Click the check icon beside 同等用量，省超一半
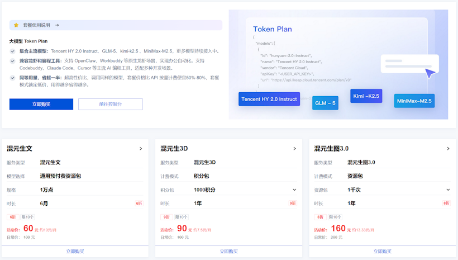The height and width of the screenshot is (260, 458). click(x=12, y=78)
